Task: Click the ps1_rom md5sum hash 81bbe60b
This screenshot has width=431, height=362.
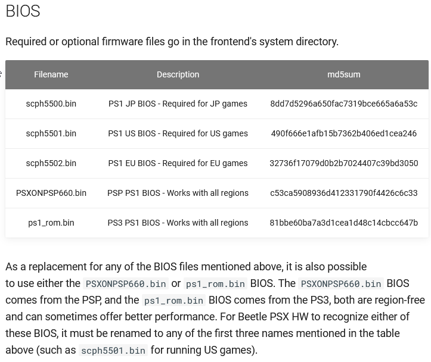Action: (x=343, y=223)
